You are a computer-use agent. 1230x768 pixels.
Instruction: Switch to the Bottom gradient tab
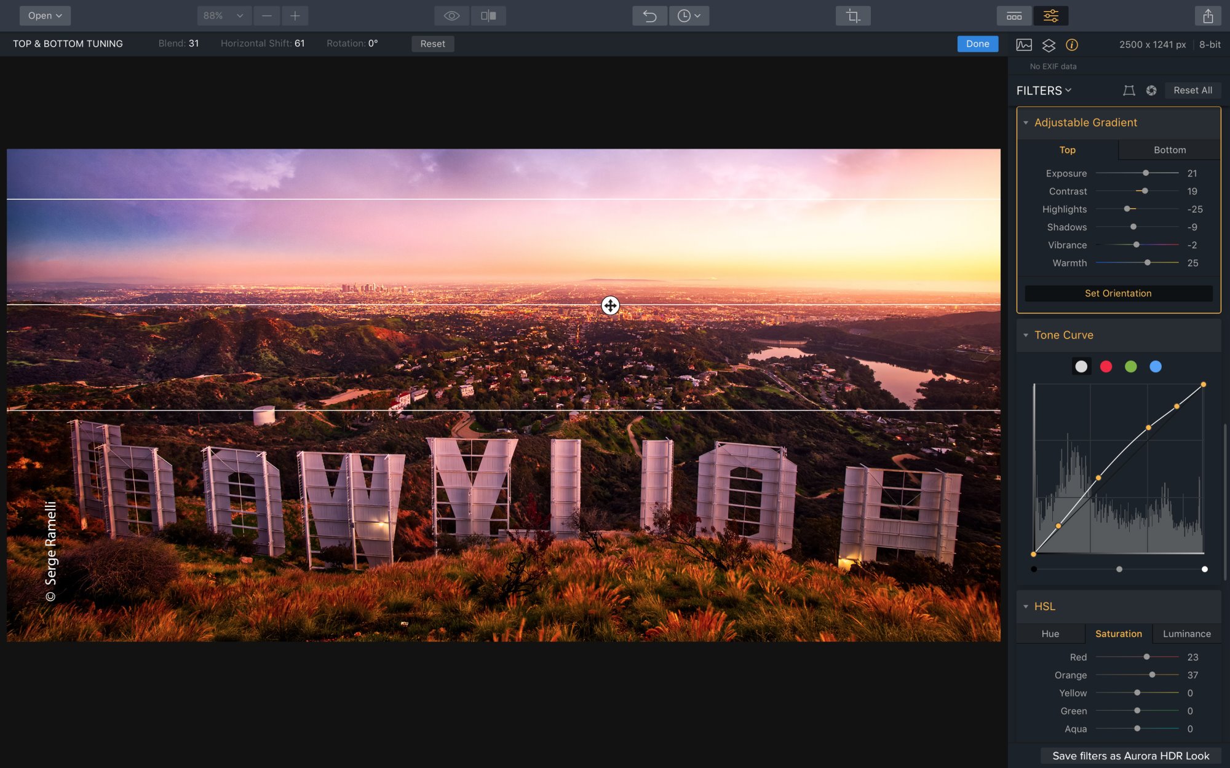[x=1169, y=150]
